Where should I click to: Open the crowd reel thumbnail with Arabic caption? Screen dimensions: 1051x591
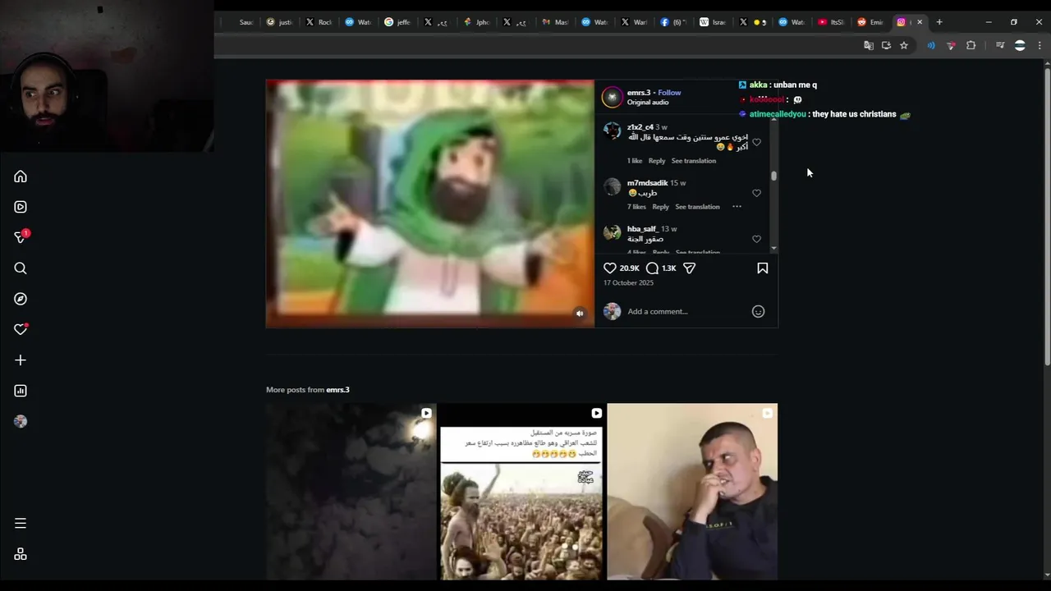point(521,492)
